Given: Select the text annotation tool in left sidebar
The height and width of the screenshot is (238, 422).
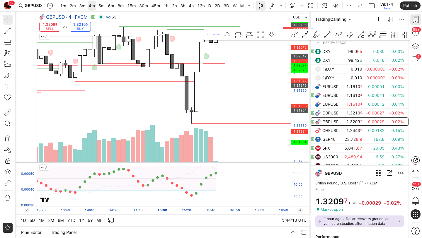Looking at the screenshot, I should tap(8, 86).
